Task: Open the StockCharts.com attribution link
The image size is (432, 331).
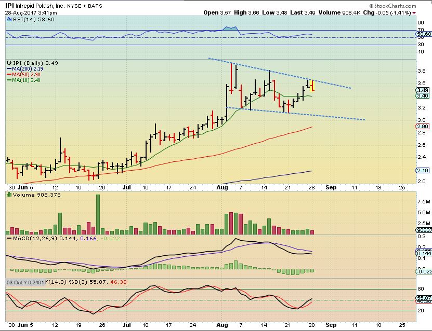Action: [x=392, y=6]
